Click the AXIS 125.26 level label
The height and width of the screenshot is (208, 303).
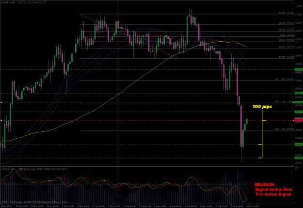point(287,35)
